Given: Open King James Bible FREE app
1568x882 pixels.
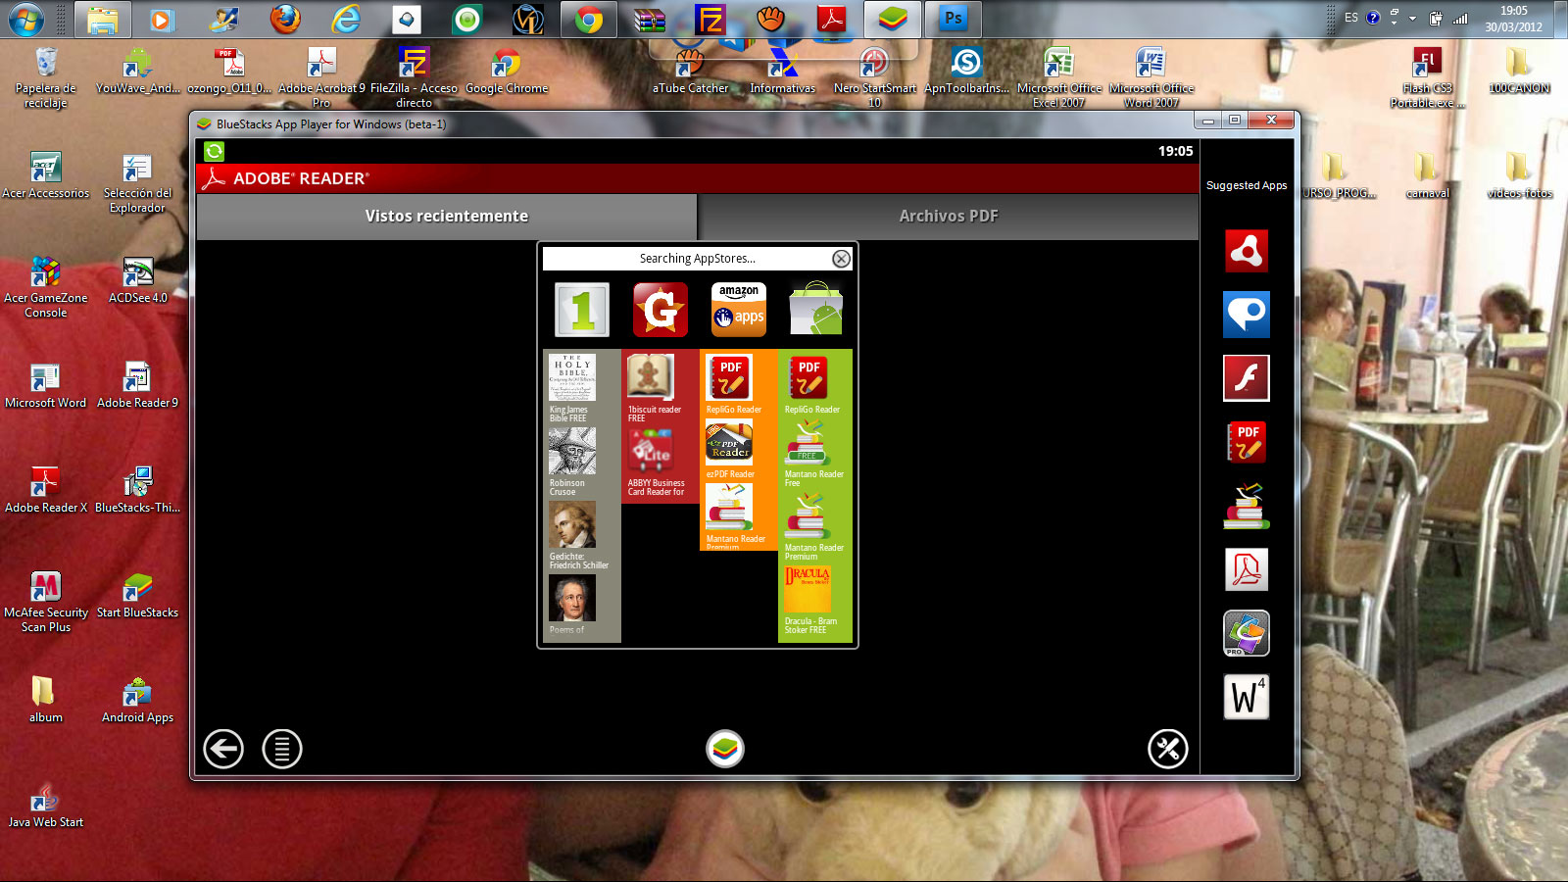Looking at the screenshot, I should click(x=572, y=388).
